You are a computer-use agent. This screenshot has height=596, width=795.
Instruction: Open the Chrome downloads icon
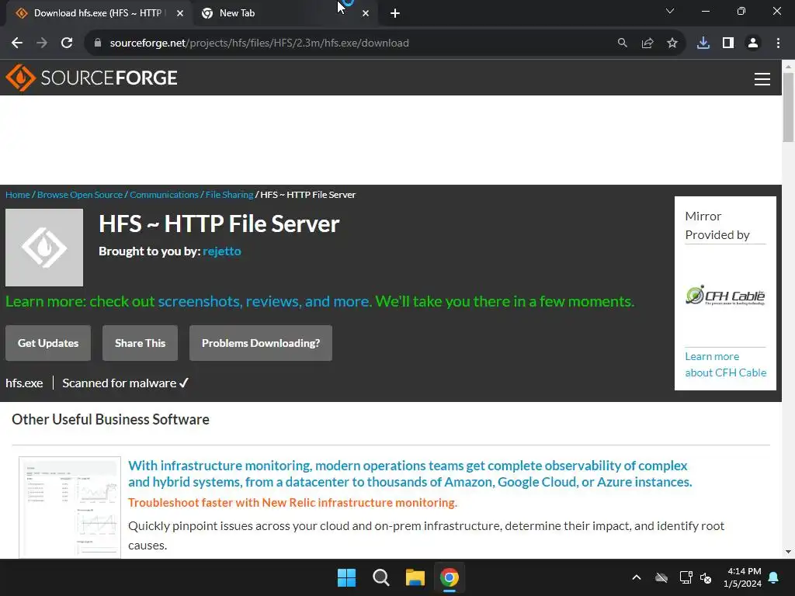coord(703,43)
